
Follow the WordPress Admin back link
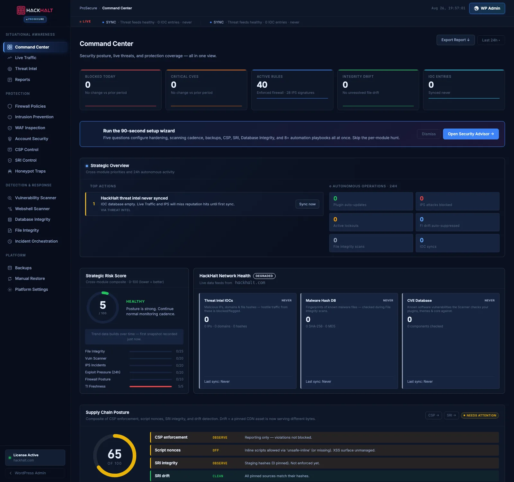click(x=35, y=473)
